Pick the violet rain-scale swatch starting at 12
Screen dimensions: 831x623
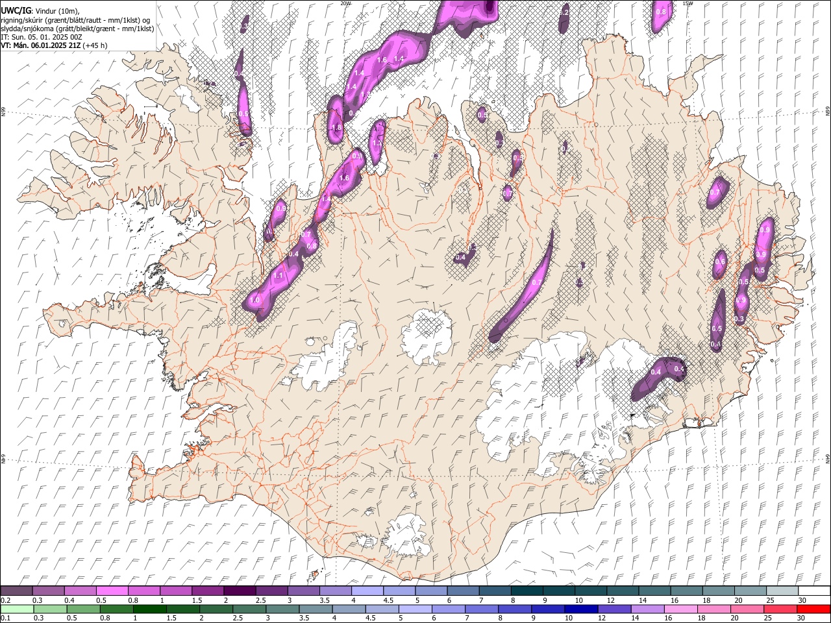pos(614,609)
